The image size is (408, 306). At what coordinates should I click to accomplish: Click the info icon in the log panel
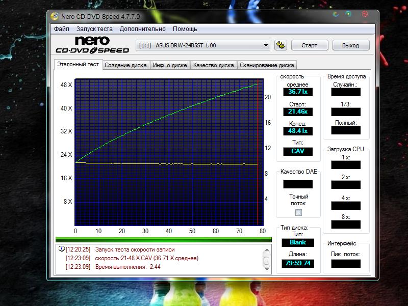[x=61, y=249]
